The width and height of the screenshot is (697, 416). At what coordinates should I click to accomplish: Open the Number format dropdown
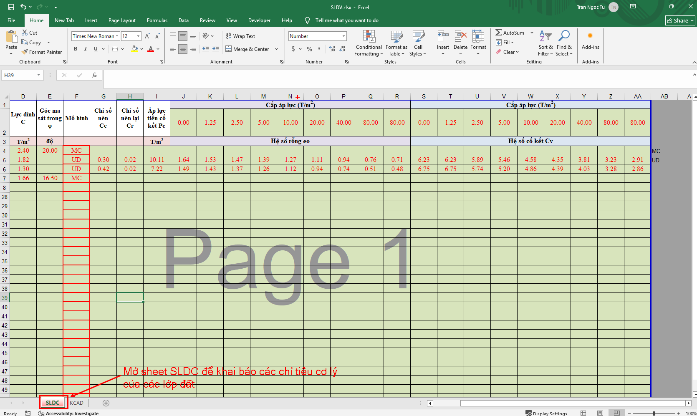343,36
